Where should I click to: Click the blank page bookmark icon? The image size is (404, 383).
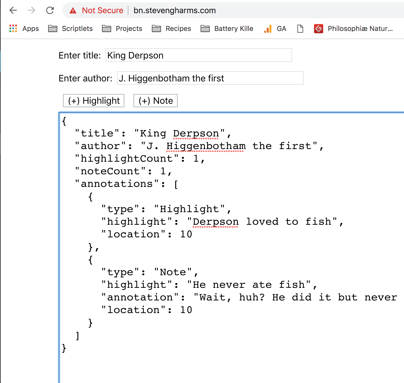300,28
